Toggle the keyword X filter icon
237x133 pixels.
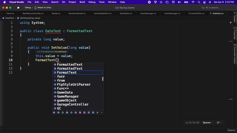click(x=97, y=112)
